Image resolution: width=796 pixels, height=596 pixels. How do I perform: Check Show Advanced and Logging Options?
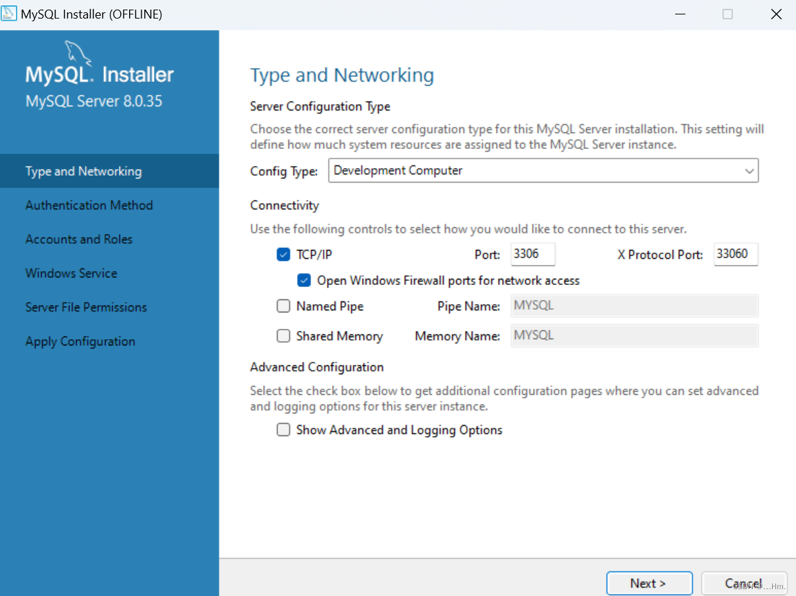click(283, 429)
